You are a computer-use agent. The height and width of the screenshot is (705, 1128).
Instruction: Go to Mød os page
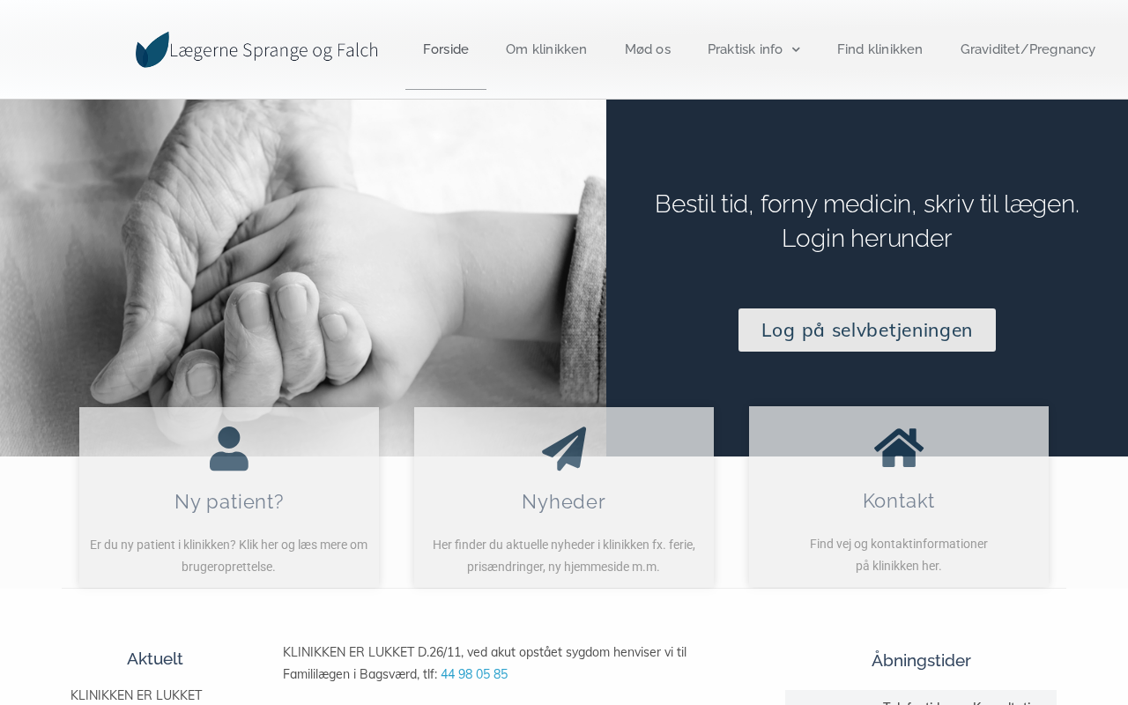click(x=648, y=49)
